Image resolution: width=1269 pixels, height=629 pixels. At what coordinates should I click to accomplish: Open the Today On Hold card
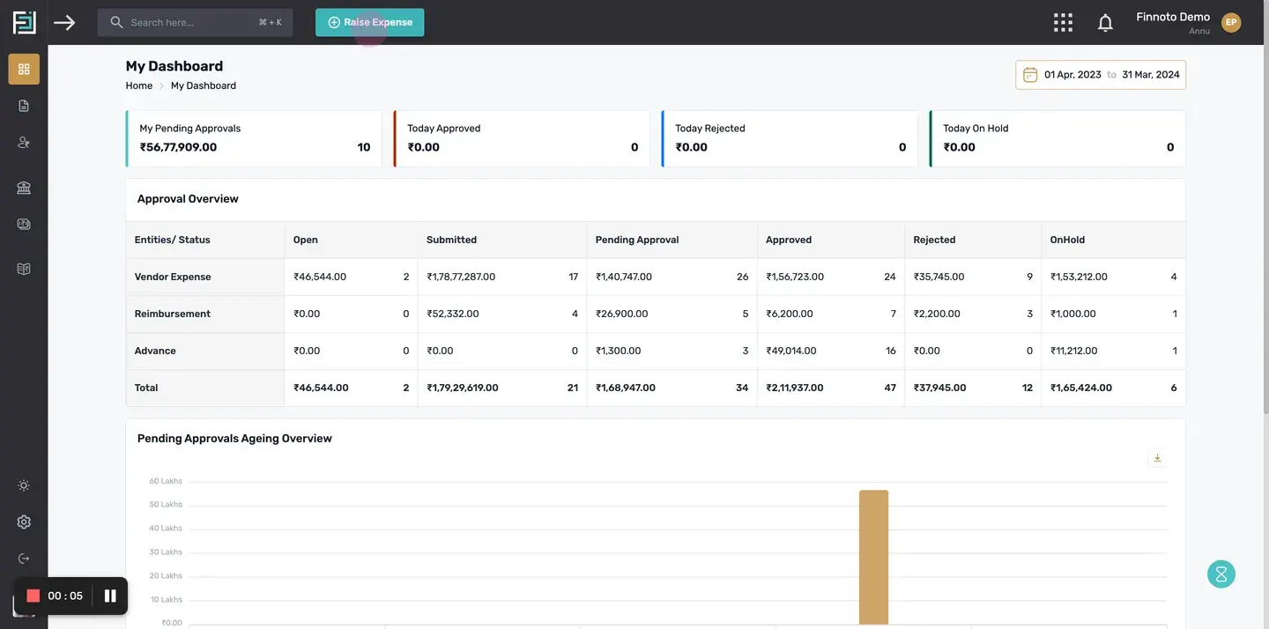(x=1057, y=138)
